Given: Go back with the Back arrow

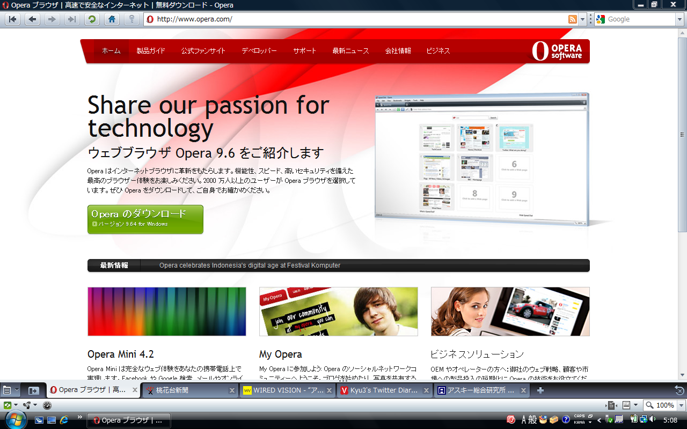Looking at the screenshot, I should (32, 19).
